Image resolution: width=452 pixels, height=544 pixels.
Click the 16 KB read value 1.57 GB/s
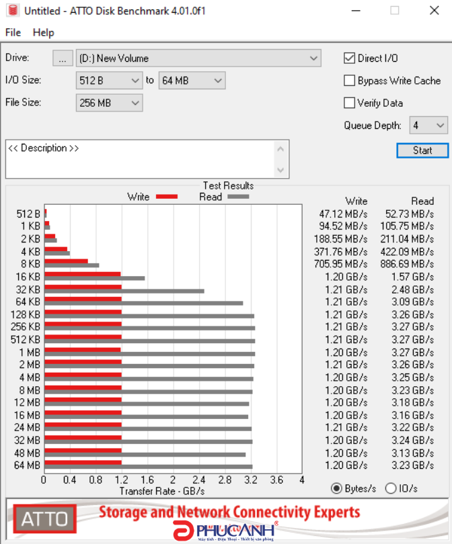coord(413,277)
